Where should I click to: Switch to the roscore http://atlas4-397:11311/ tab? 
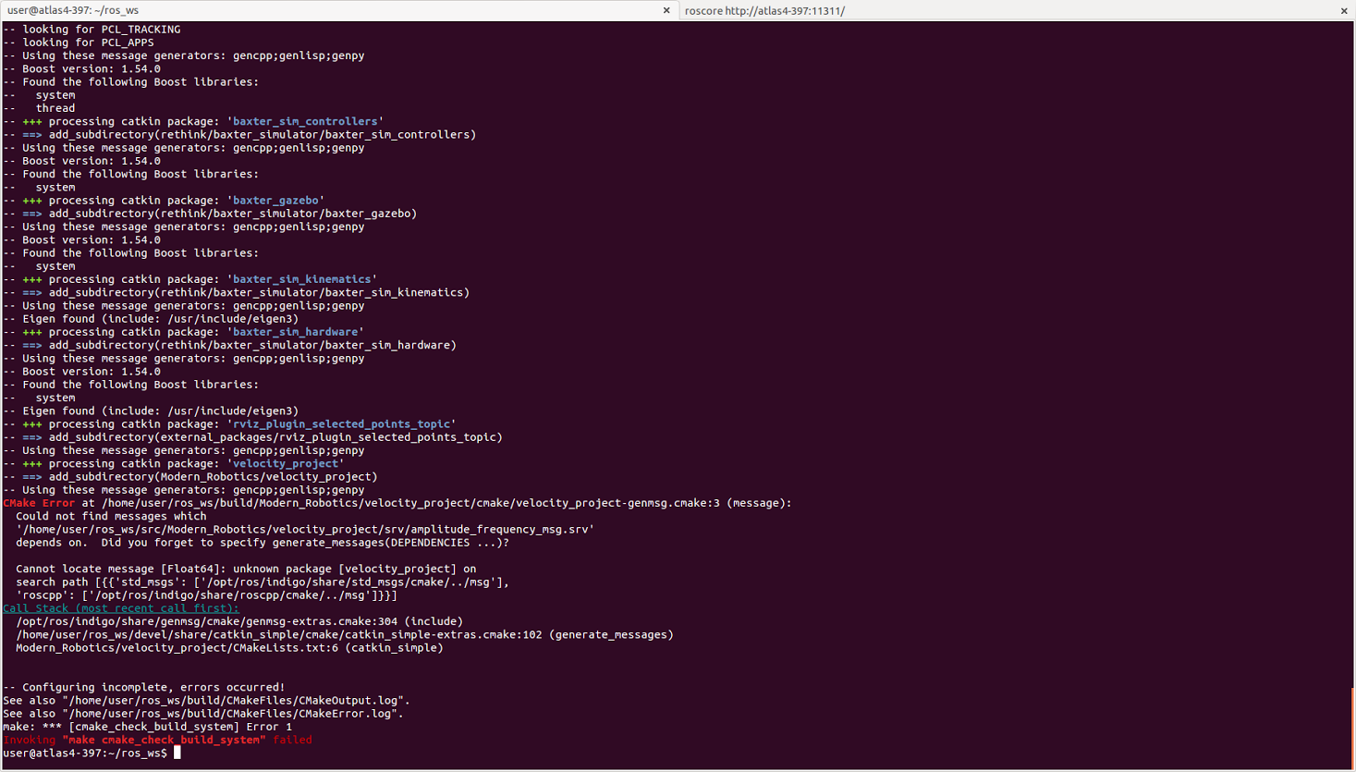[x=1017, y=10]
